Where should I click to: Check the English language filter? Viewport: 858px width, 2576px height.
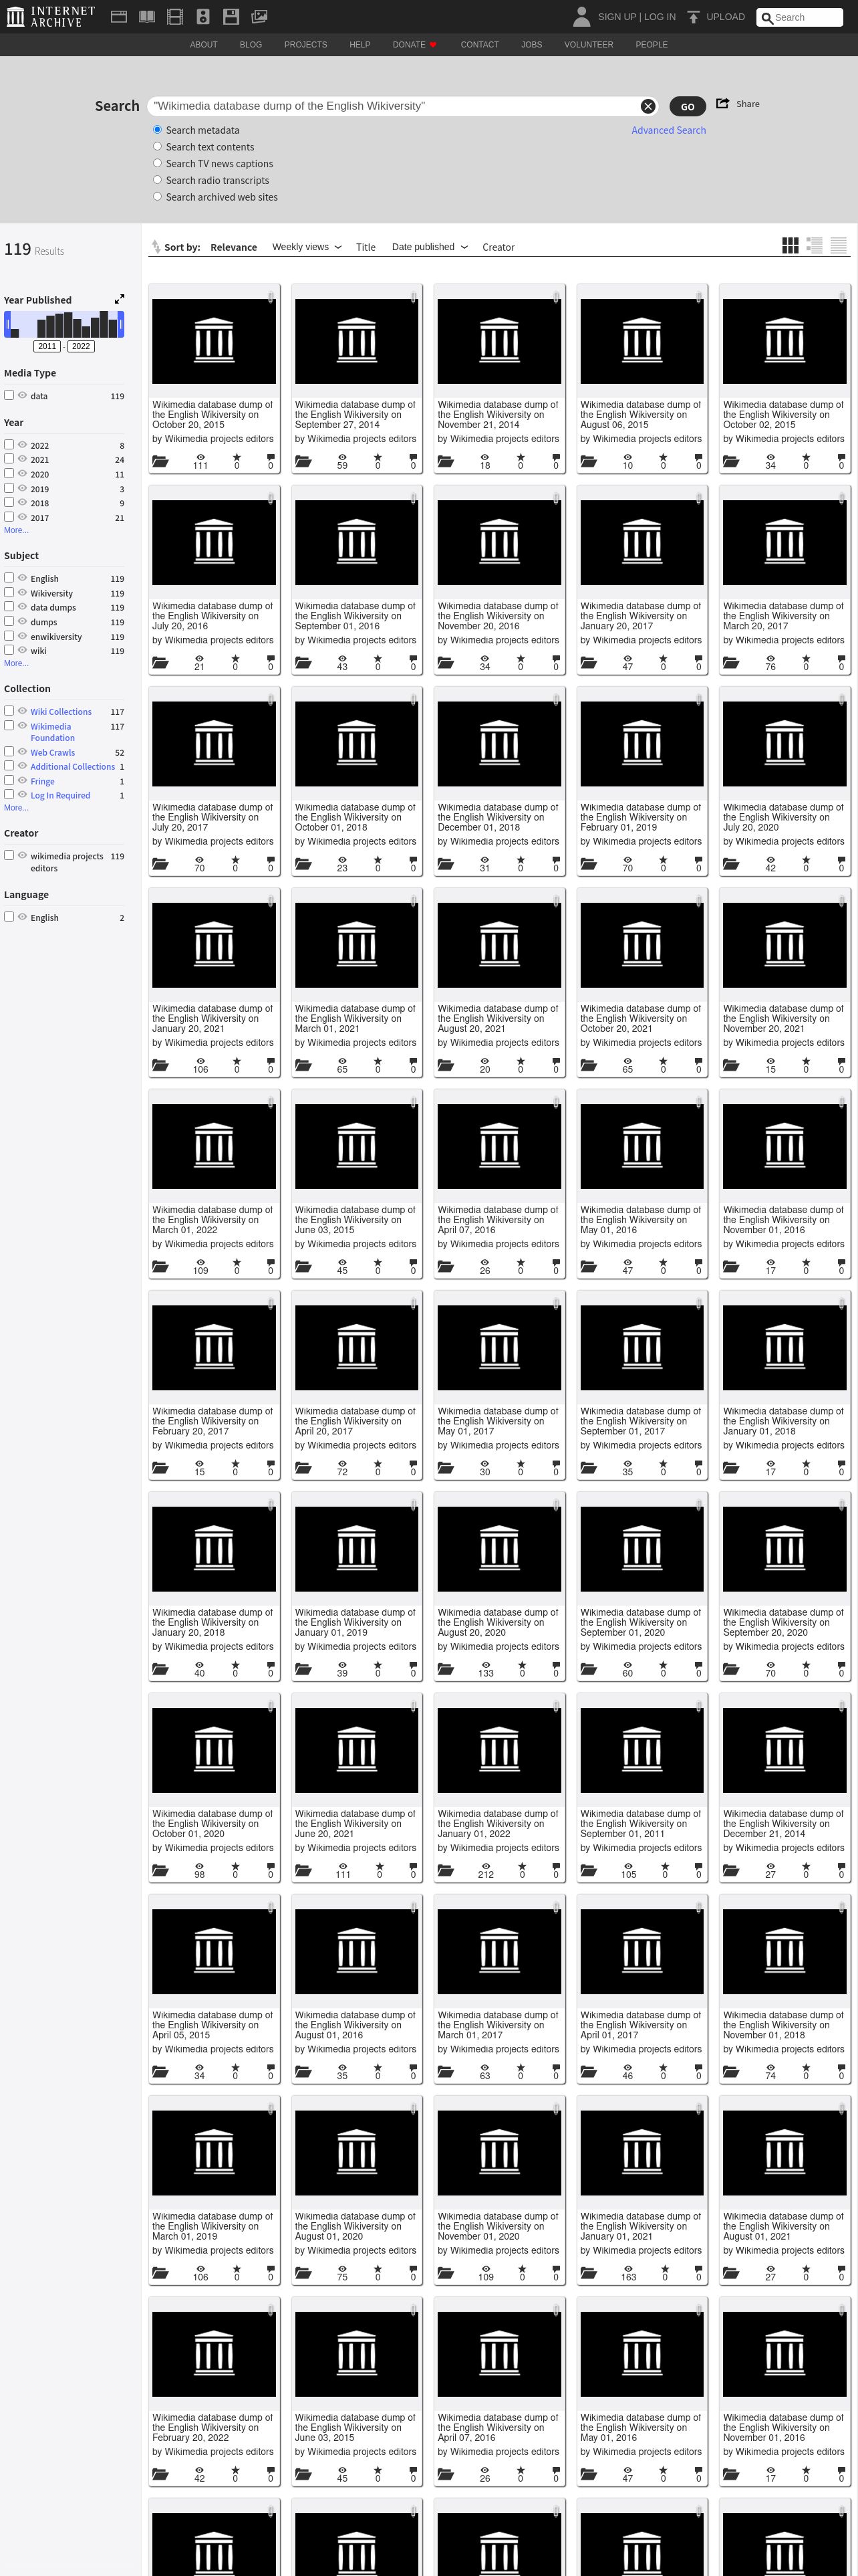9,916
